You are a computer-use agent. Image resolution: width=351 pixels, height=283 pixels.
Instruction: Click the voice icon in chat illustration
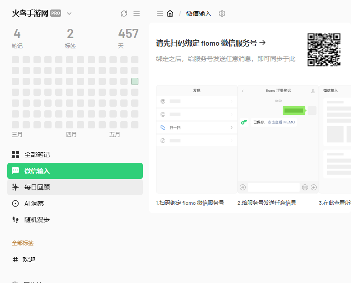click(242, 187)
